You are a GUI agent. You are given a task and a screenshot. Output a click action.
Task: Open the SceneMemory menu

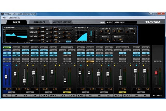(x=14, y=18)
